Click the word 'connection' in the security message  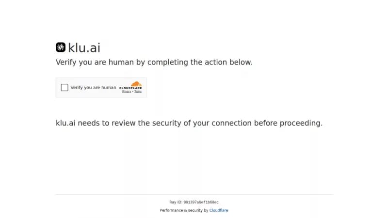point(232,123)
